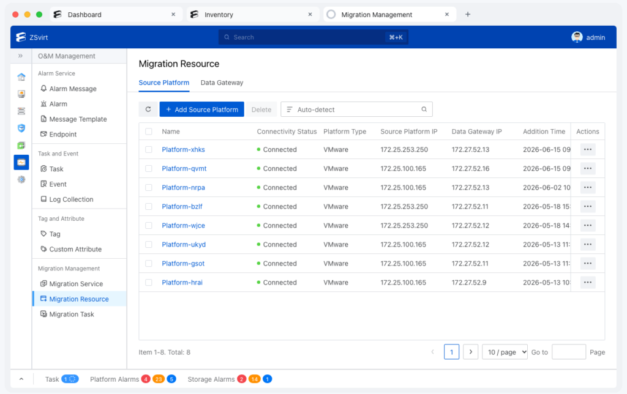
Task: Focus the top Search bar
Action: pyautogui.click(x=313, y=37)
